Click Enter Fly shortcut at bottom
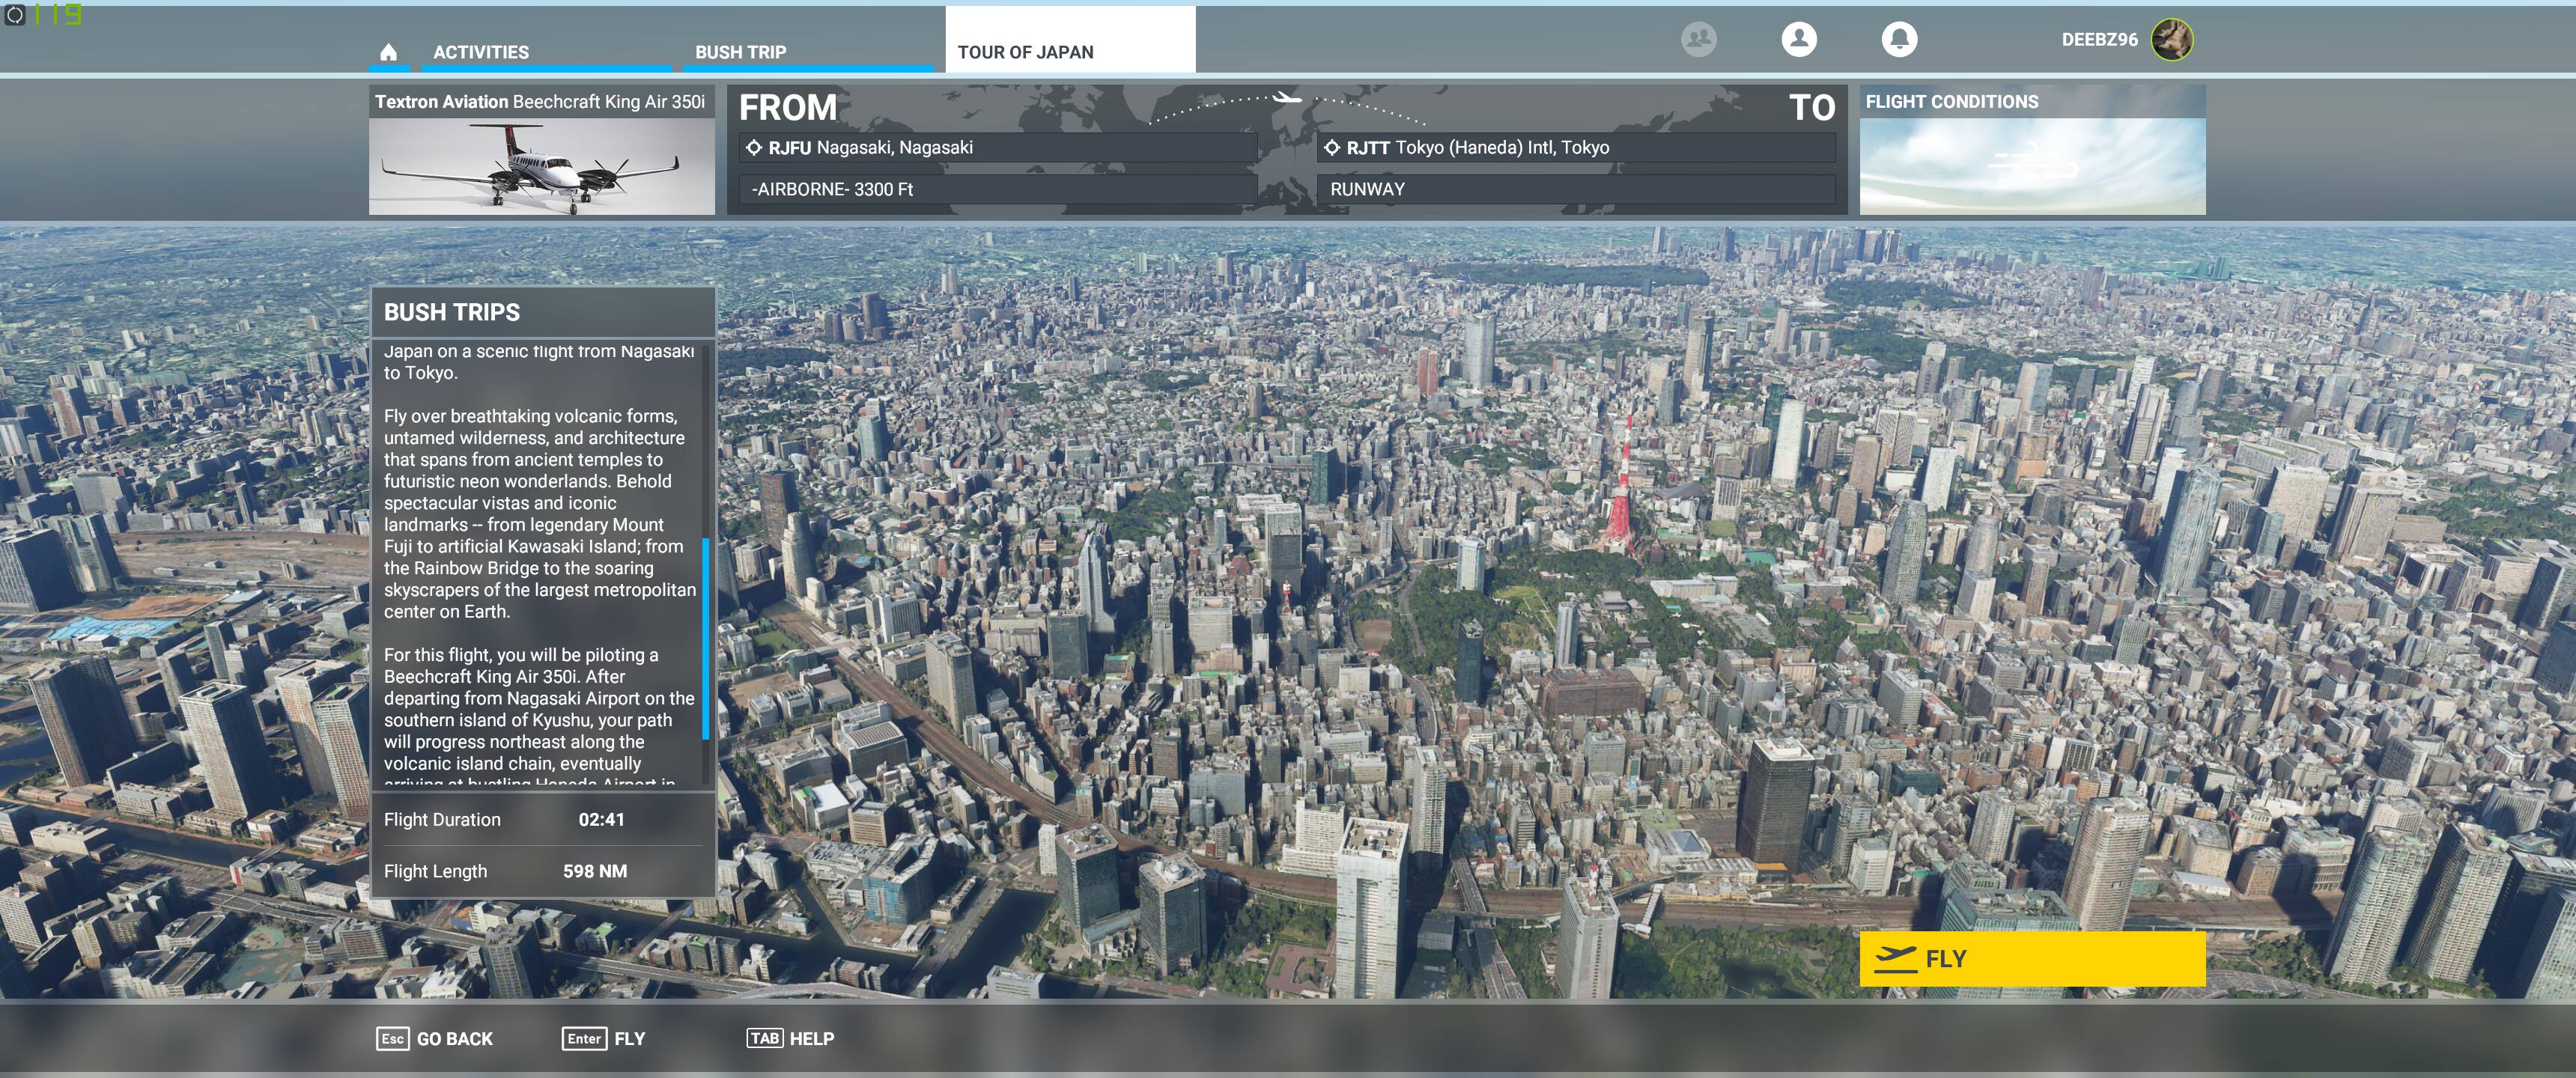This screenshot has height=1078, width=2576. click(604, 1038)
